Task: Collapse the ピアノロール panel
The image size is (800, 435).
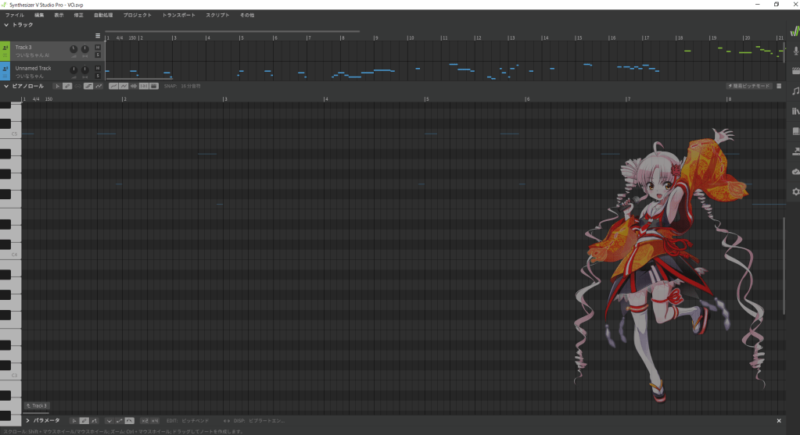Action: [6, 86]
